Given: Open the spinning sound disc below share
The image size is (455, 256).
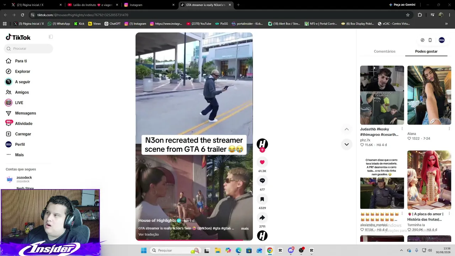Looking at the screenshot, I should coord(262,235).
